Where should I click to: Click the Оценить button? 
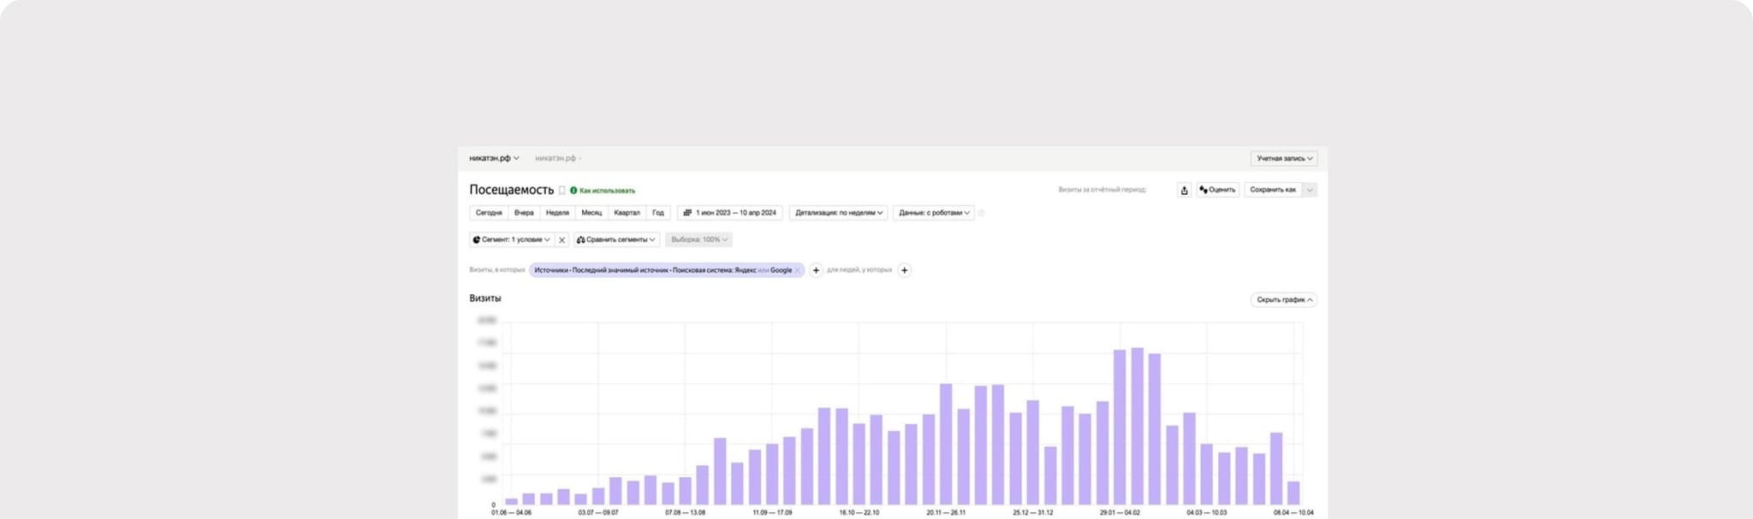[1217, 190]
